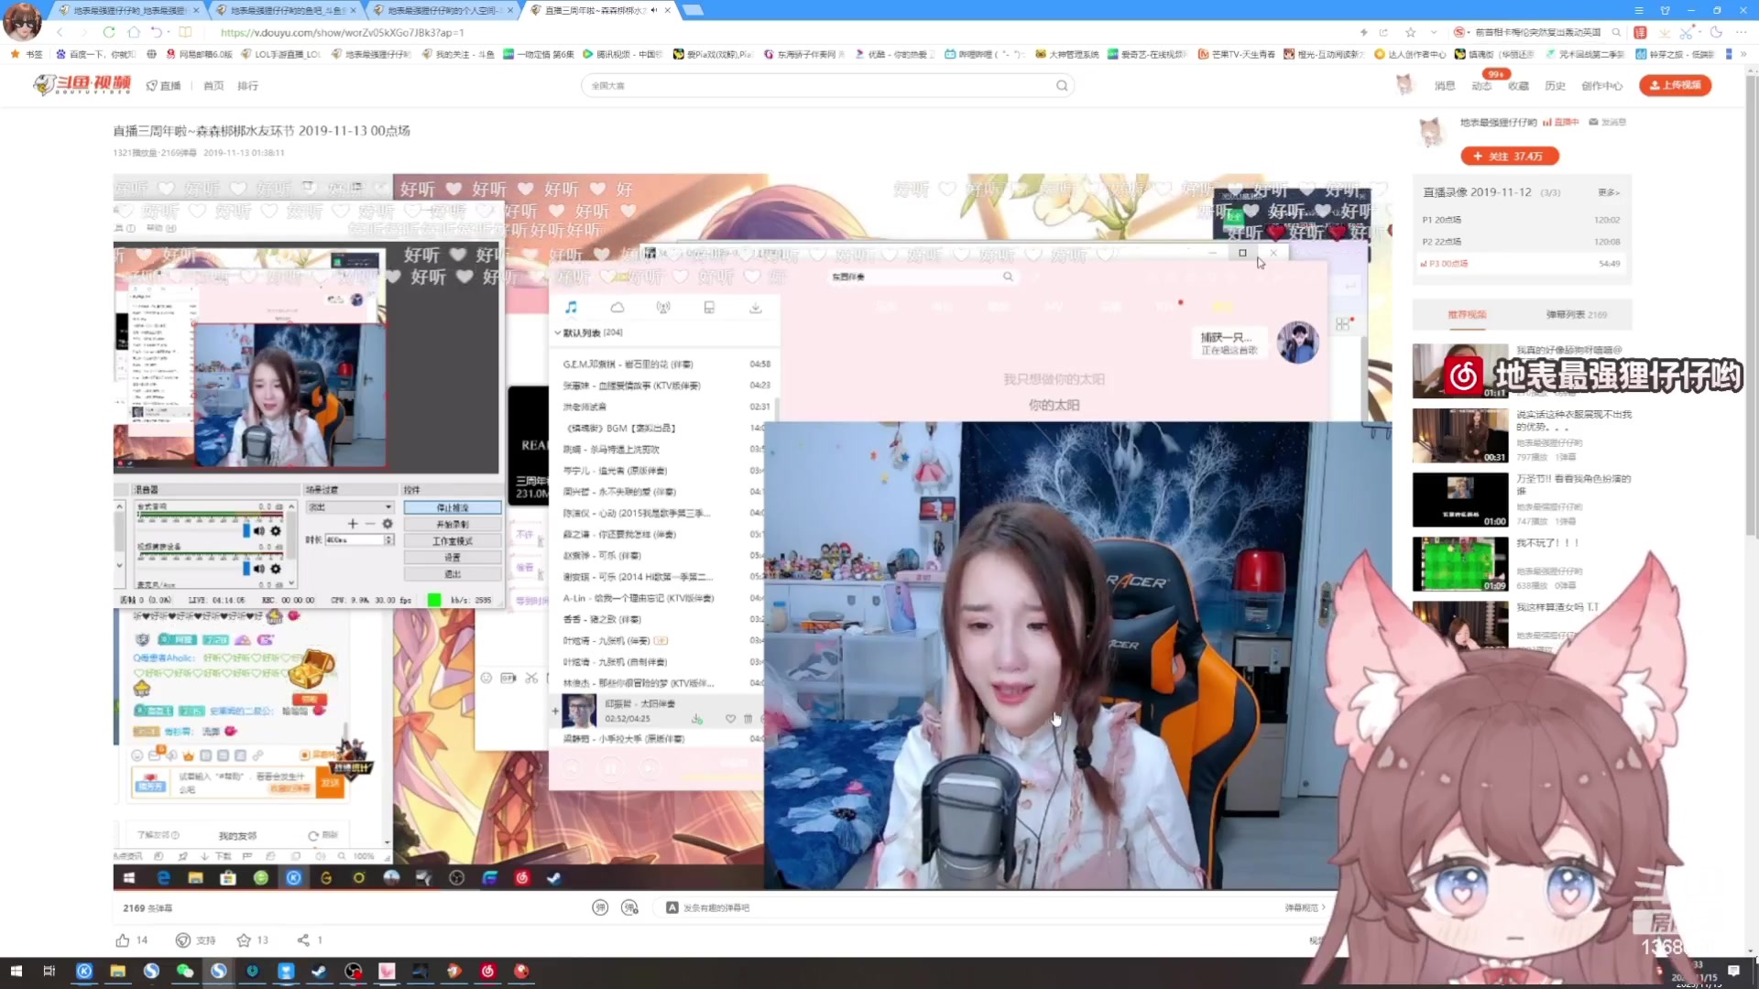Play P2 22点场 recording
The width and height of the screenshot is (1759, 989).
1521,242
